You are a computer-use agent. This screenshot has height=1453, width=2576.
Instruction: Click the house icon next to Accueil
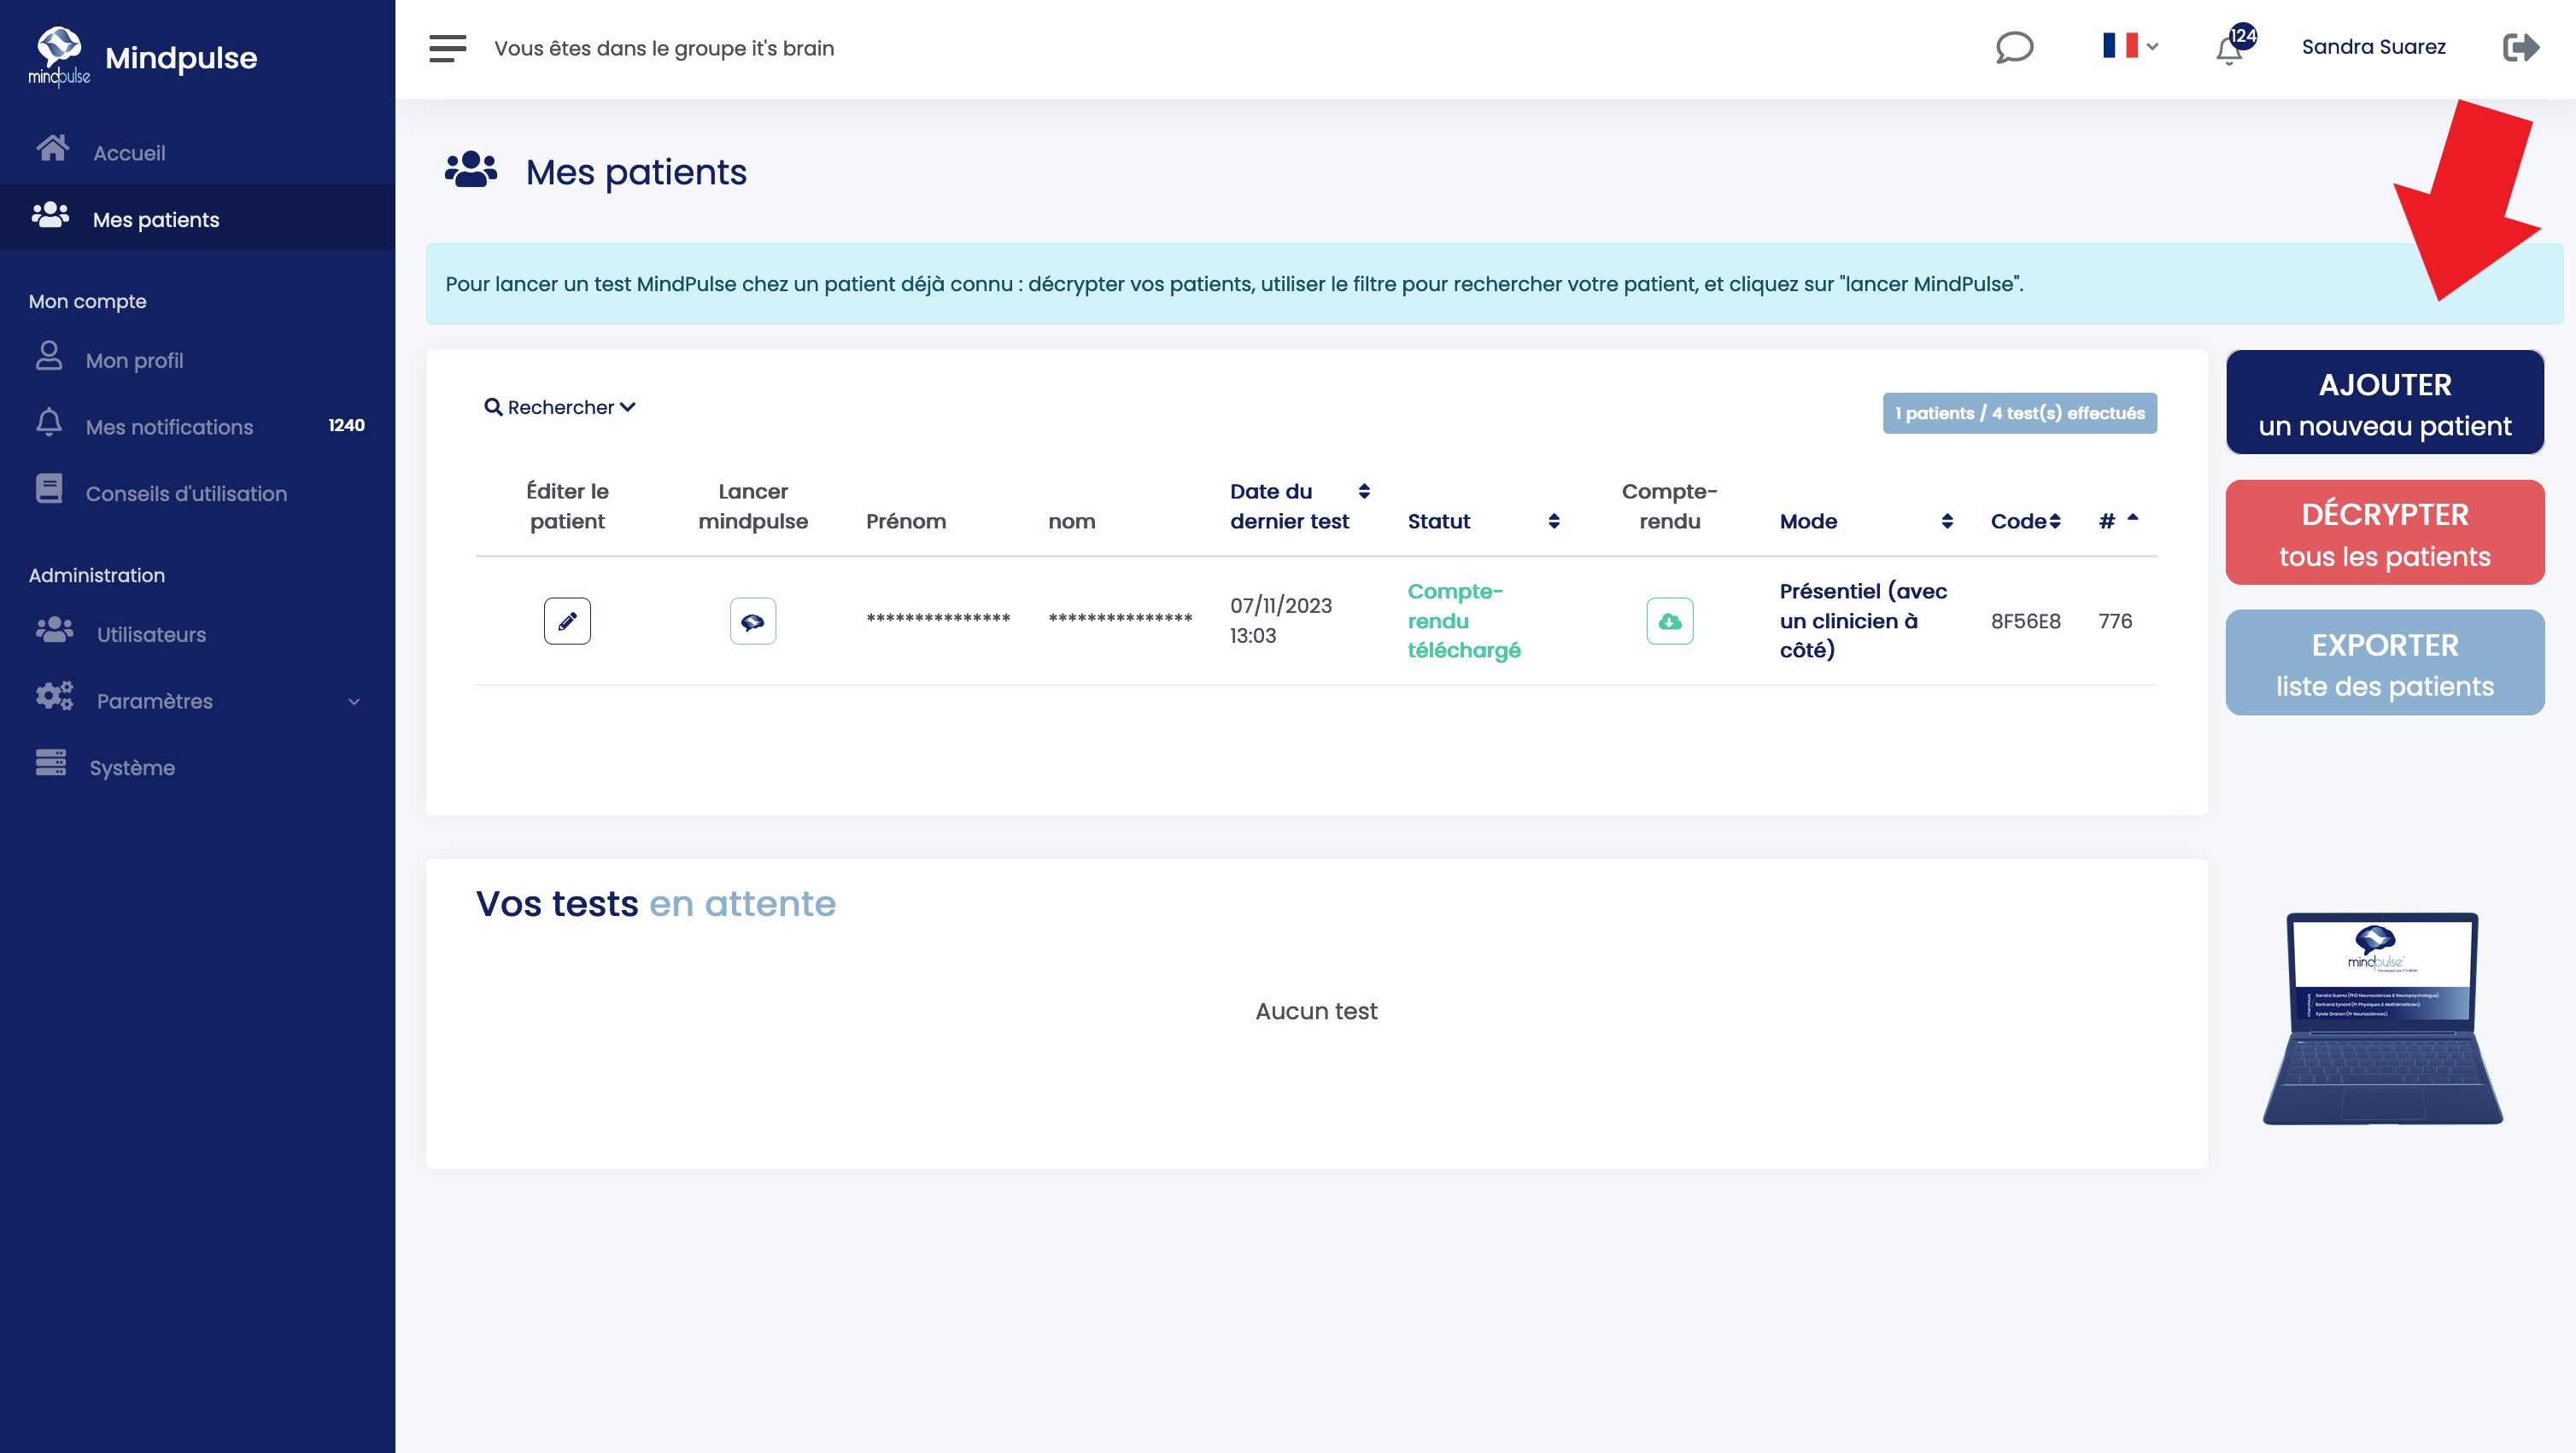click(52, 148)
